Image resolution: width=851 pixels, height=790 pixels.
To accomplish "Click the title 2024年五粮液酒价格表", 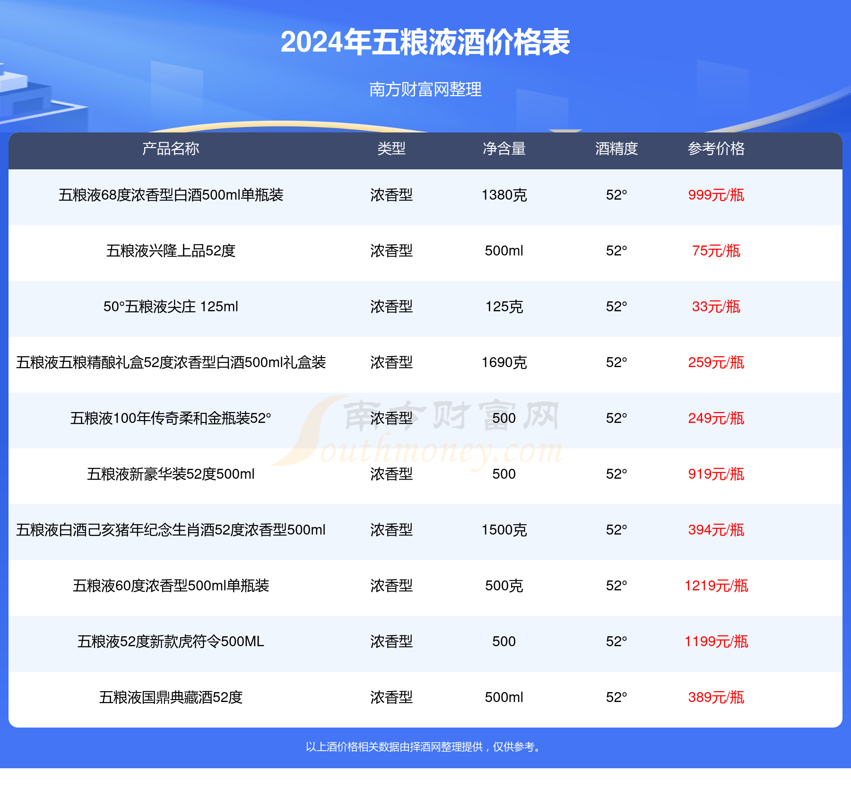I will coord(425,42).
